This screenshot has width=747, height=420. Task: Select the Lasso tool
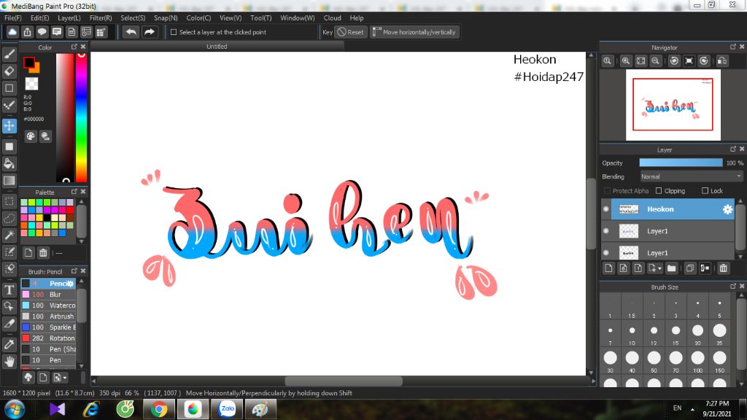click(9, 218)
